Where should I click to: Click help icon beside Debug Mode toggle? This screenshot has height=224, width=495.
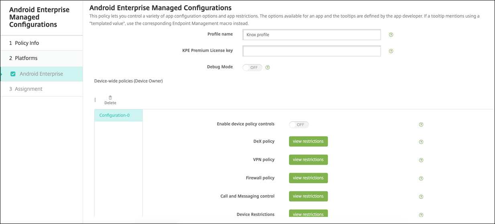[268, 67]
